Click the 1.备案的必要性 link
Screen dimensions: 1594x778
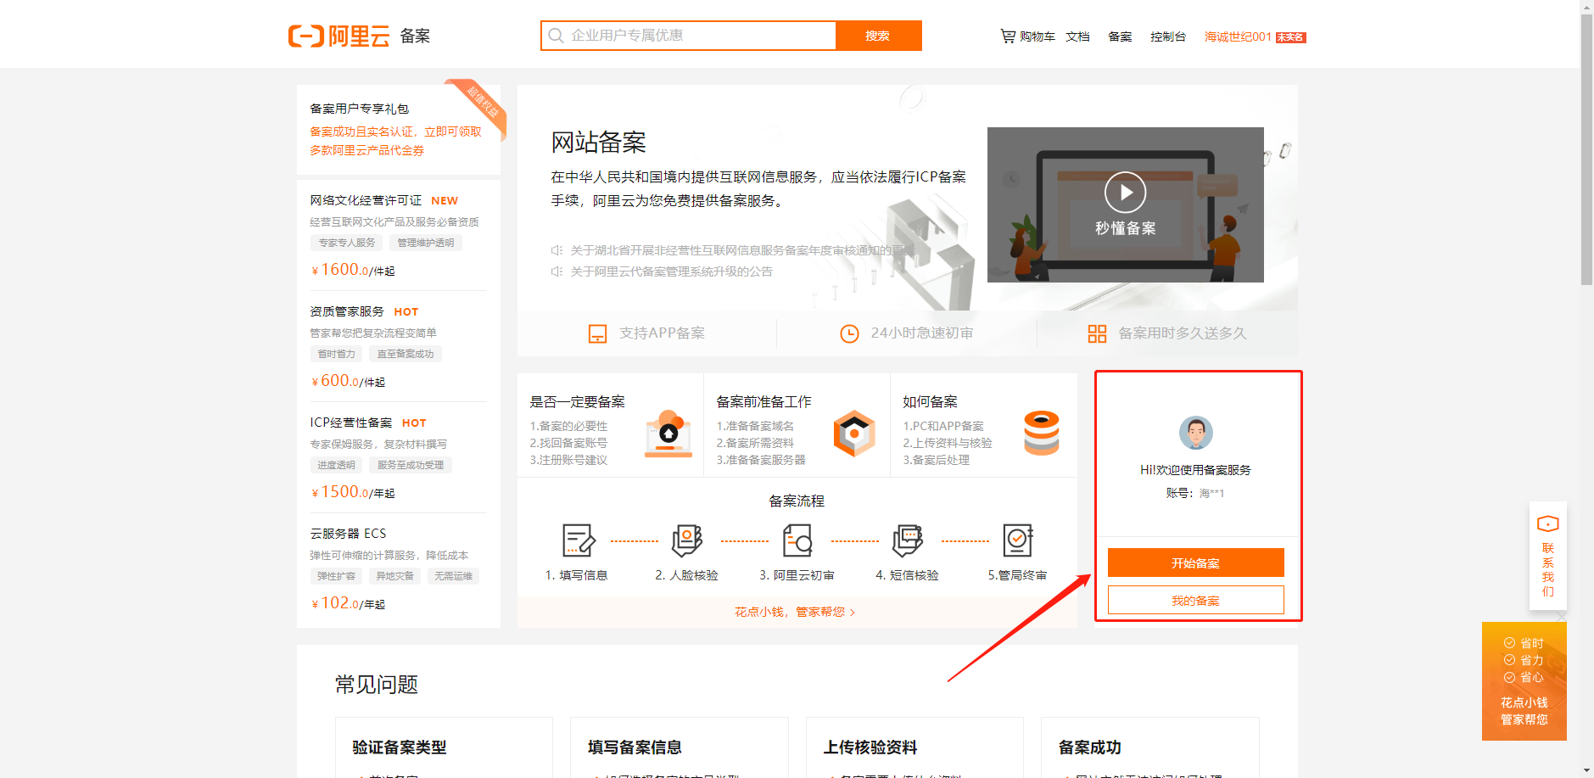[x=569, y=426]
